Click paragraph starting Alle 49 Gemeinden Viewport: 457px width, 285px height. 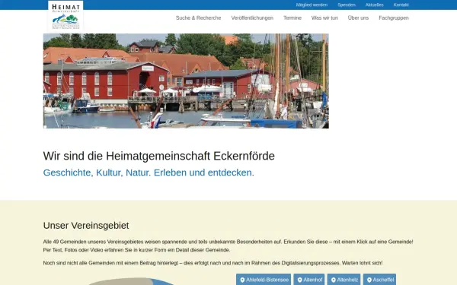[228, 245]
